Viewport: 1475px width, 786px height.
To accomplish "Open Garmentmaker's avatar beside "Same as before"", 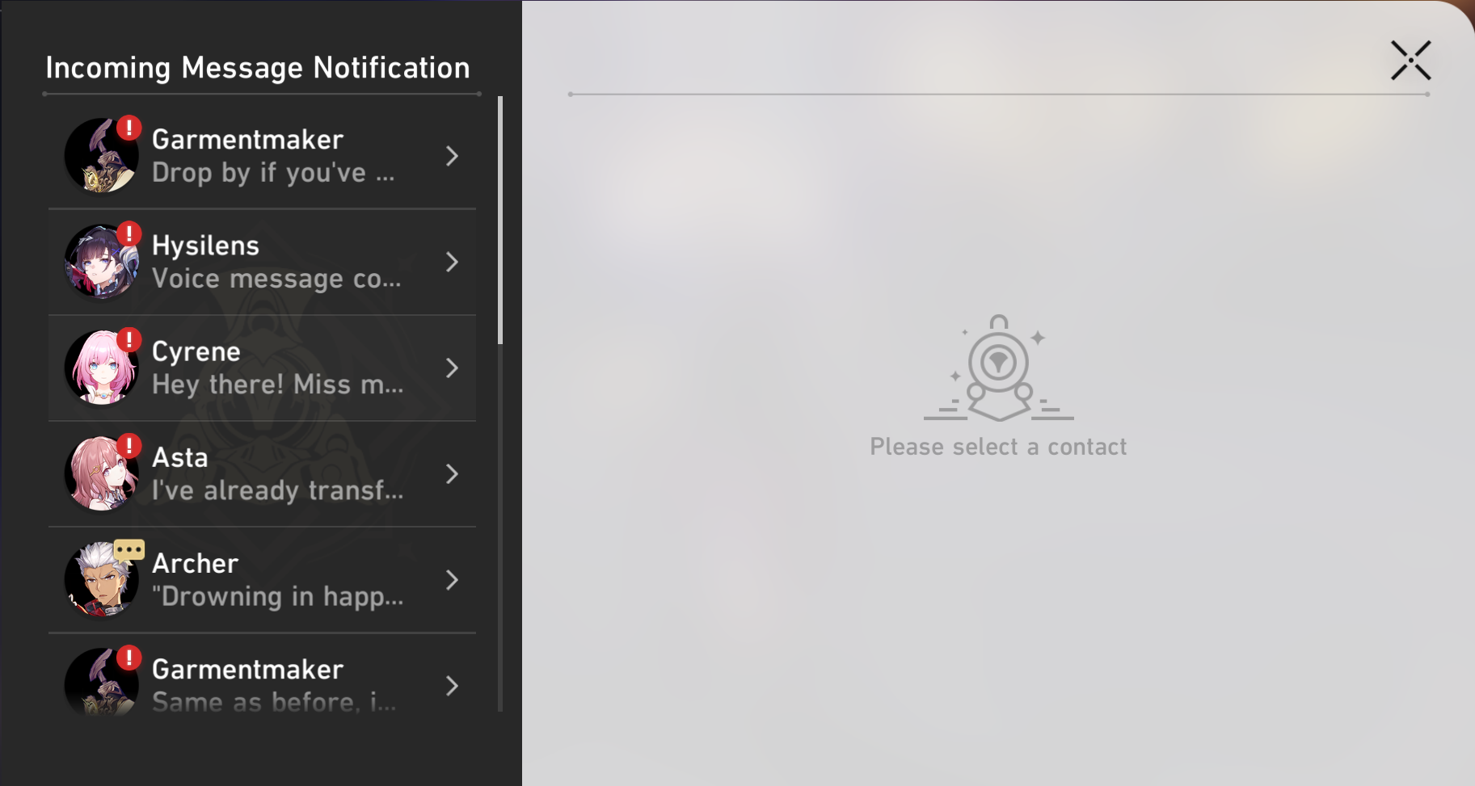I will [x=102, y=683].
